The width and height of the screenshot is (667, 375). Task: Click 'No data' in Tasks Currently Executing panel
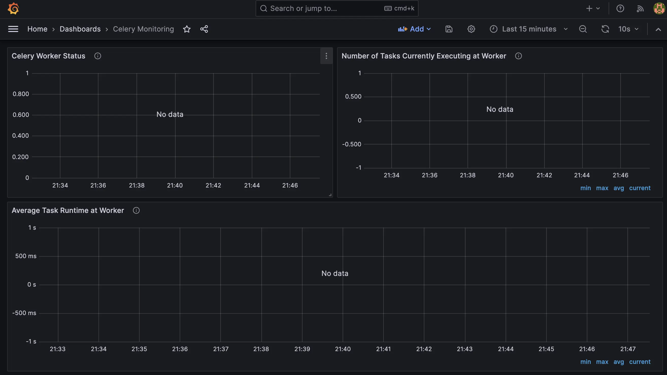(500, 109)
